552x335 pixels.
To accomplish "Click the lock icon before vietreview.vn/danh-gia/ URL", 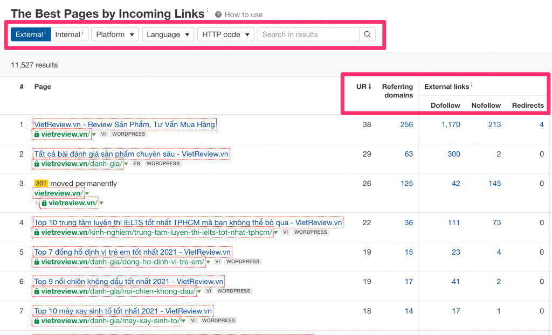I will (x=37, y=164).
